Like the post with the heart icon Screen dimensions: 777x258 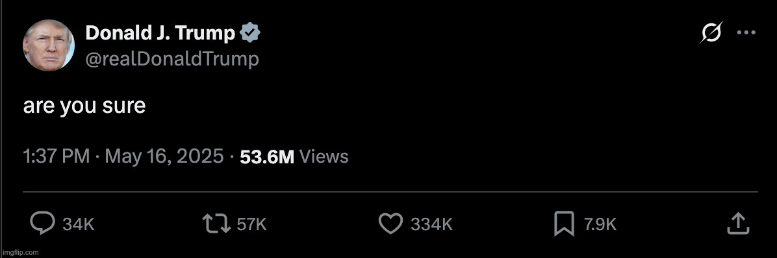[x=390, y=224]
